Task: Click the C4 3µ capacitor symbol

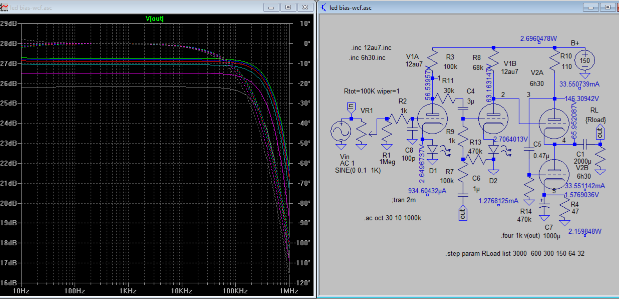Action: [x=463, y=108]
